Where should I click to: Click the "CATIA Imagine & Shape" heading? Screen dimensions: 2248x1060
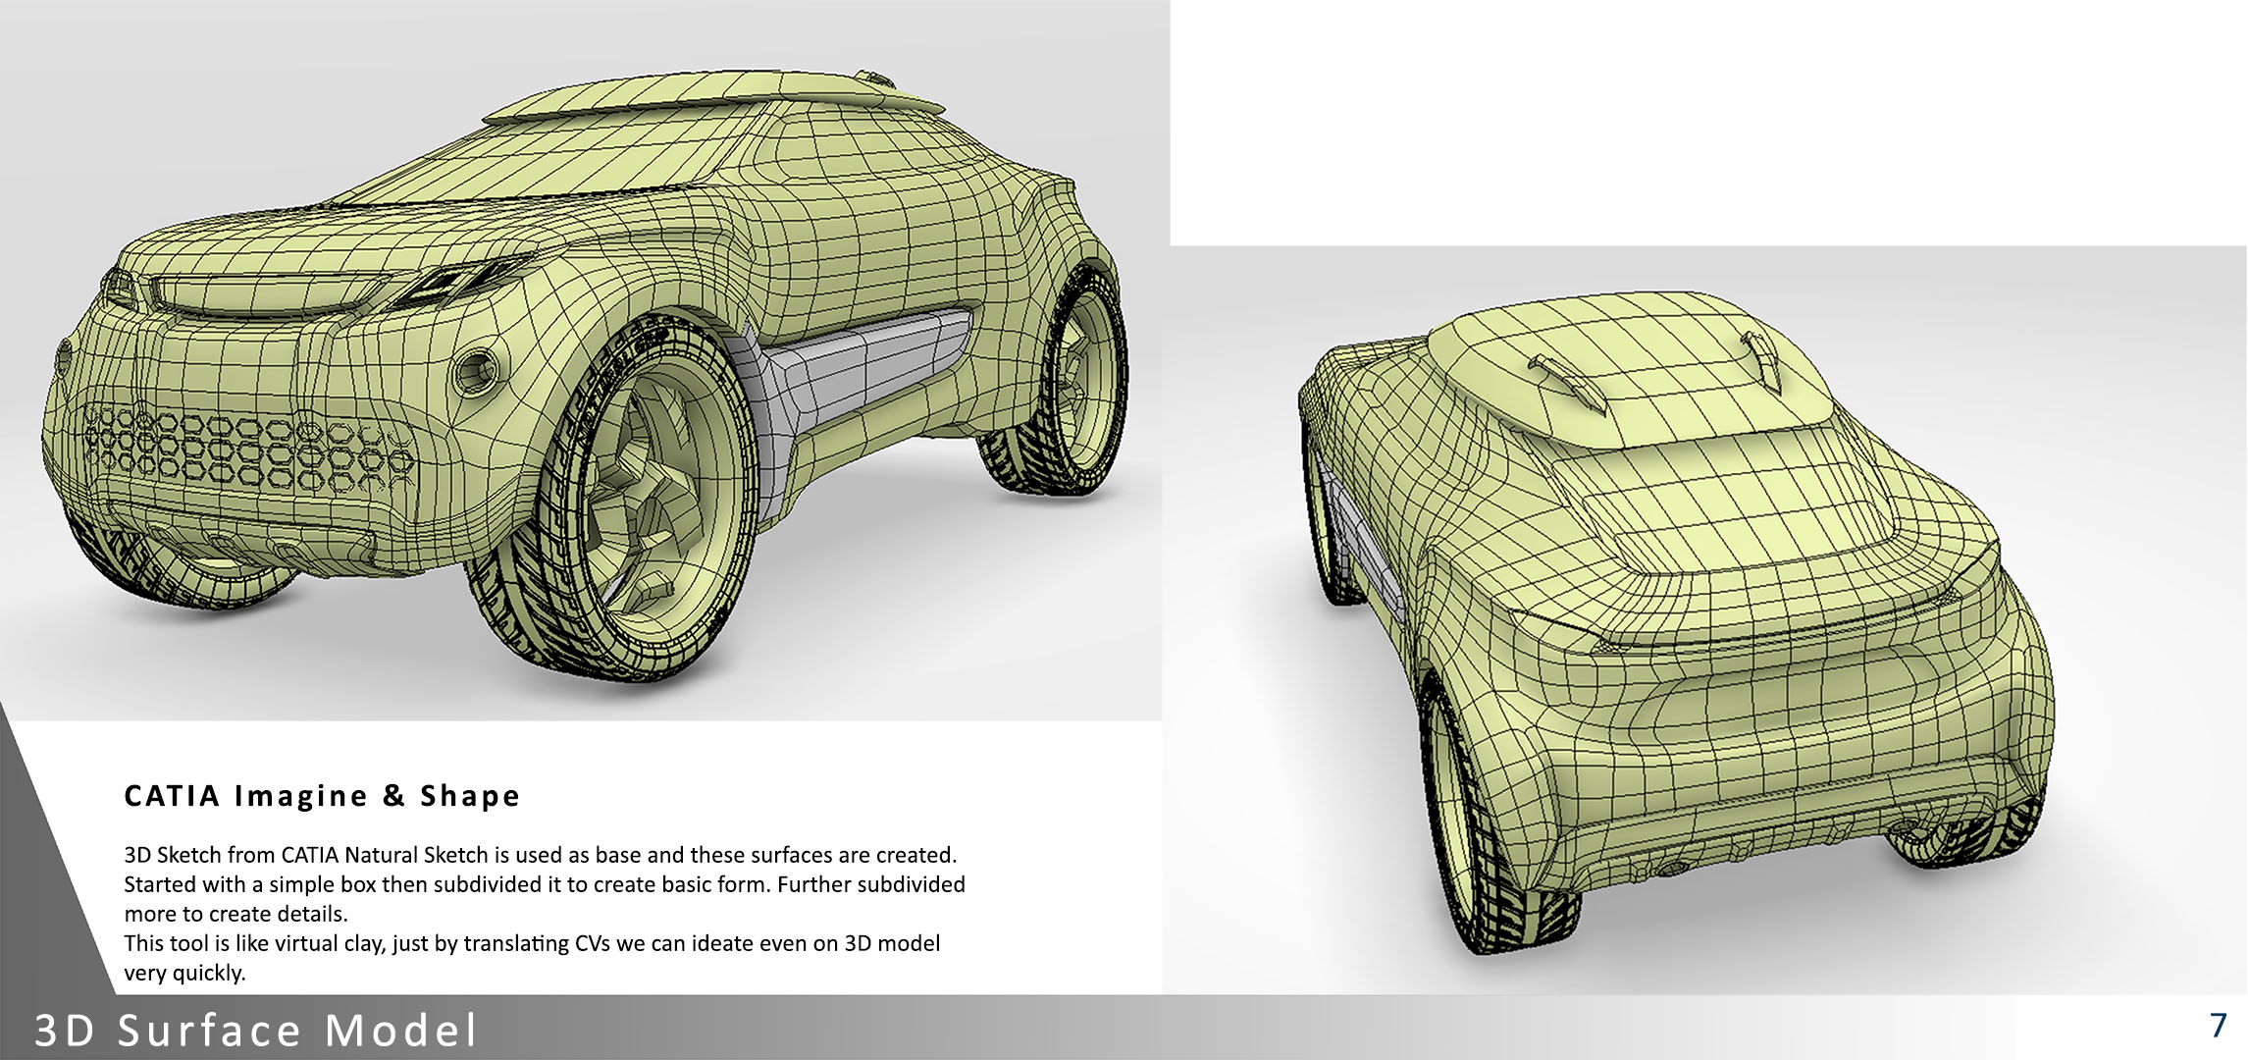(x=322, y=795)
